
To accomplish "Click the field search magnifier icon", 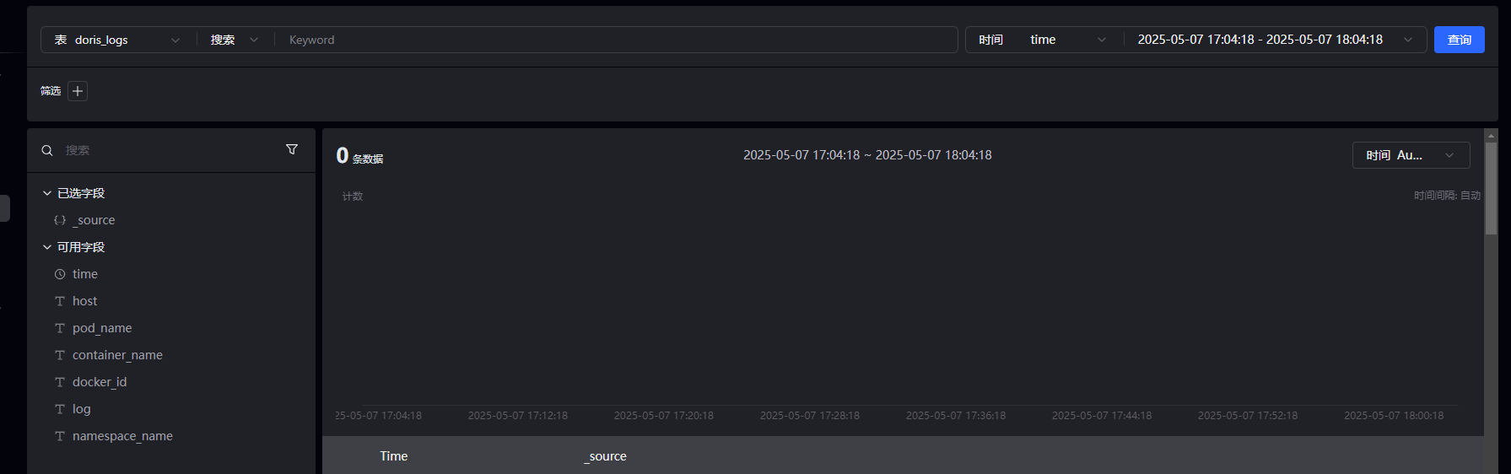I will tap(47, 150).
